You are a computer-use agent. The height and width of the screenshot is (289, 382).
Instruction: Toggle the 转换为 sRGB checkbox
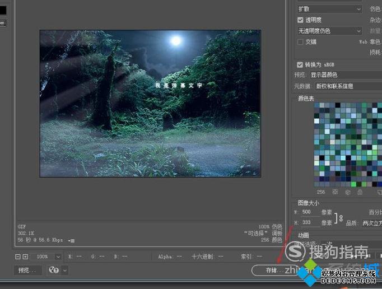coord(300,64)
